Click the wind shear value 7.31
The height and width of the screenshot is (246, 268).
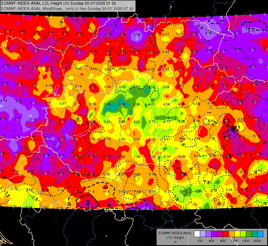coord(167,174)
